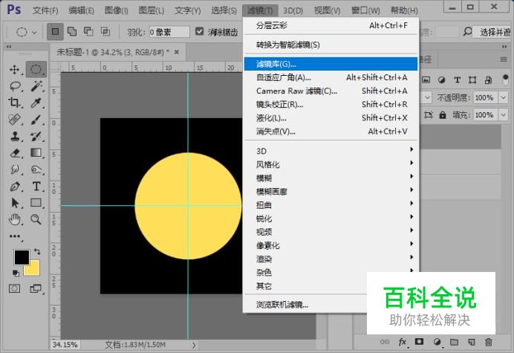Open the 图层(L) menu
Viewport: 514px width, 353px height.
(151, 10)
